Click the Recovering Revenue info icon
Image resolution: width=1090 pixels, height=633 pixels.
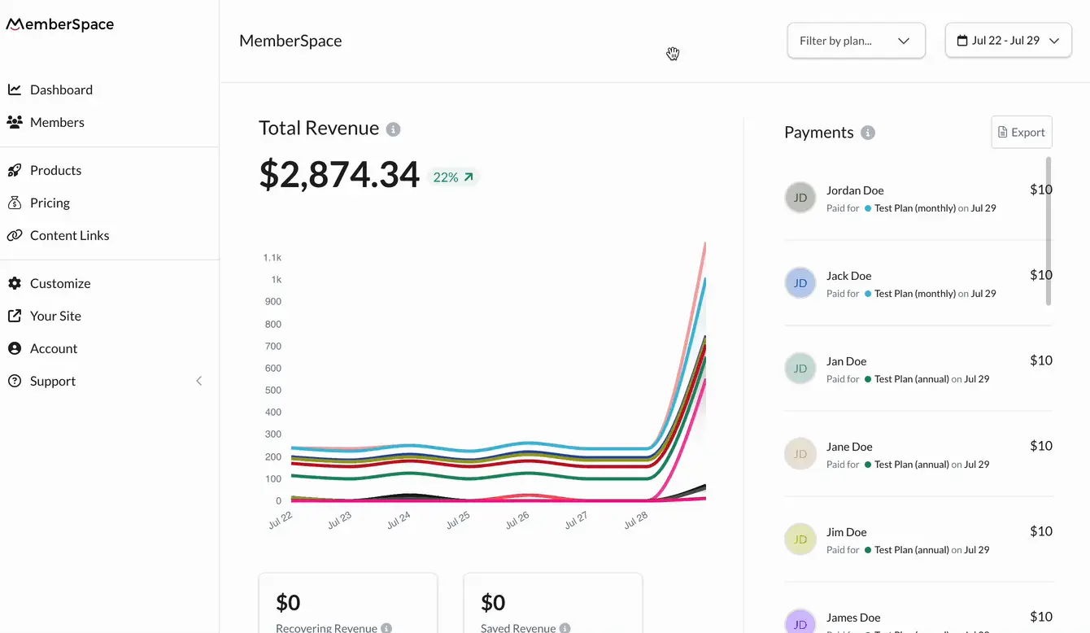386,628
